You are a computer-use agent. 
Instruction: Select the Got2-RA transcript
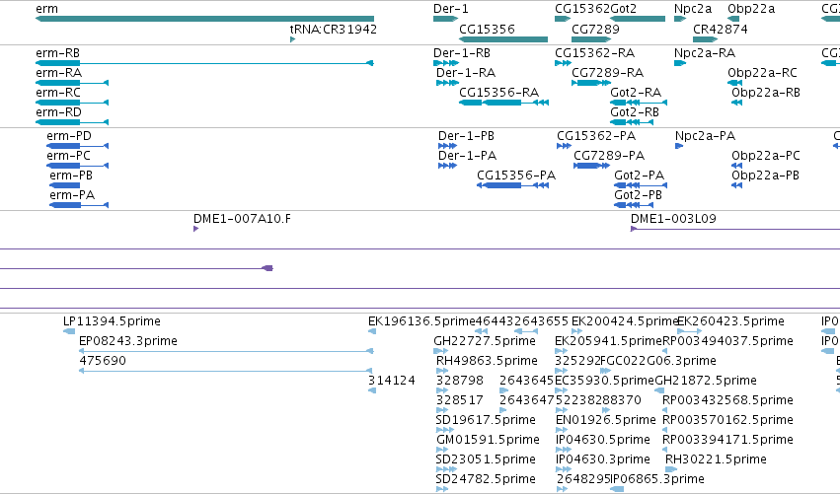[639, 103]
